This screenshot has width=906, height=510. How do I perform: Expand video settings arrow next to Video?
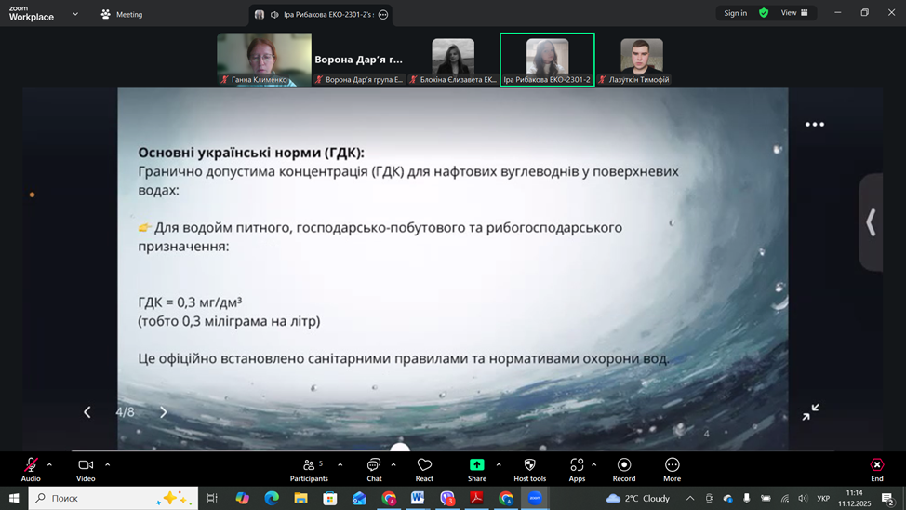pos(107,464)
